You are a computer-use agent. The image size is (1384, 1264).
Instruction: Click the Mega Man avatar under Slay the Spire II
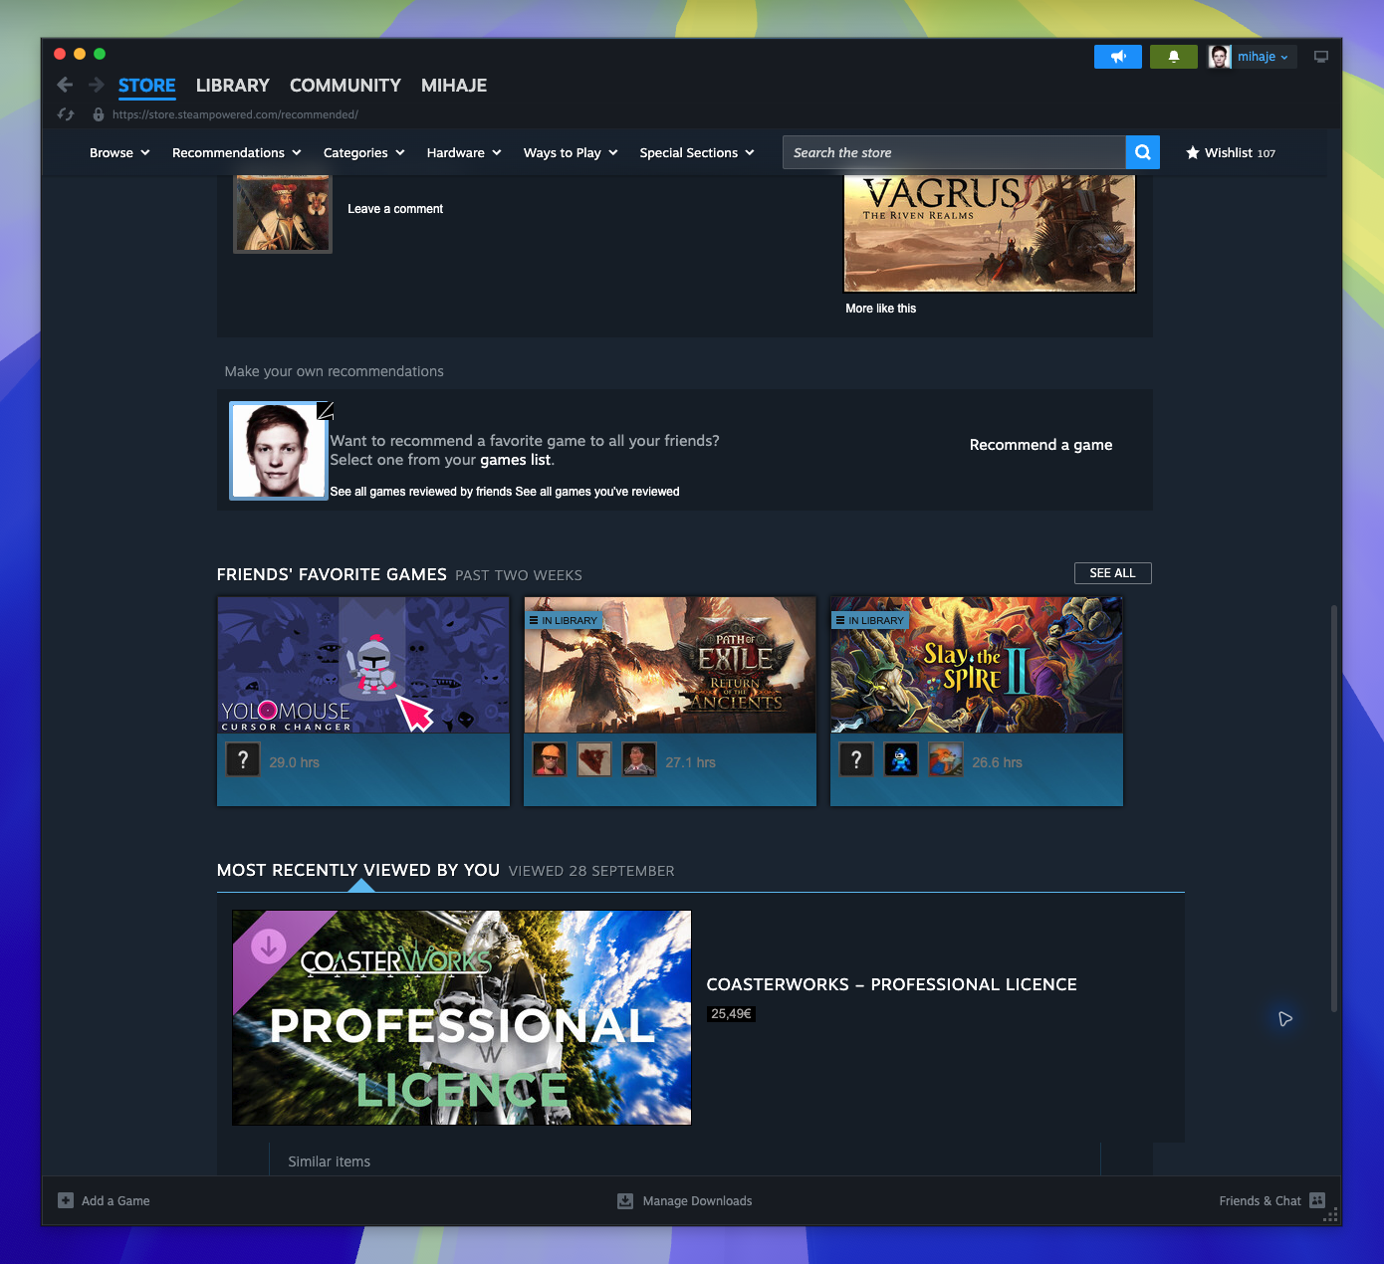(x=901, y=759)
